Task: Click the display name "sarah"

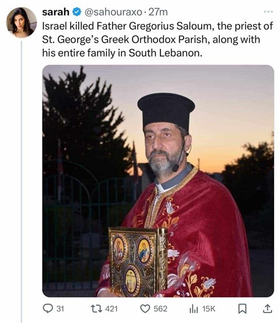Action: [x=55, y=12]
